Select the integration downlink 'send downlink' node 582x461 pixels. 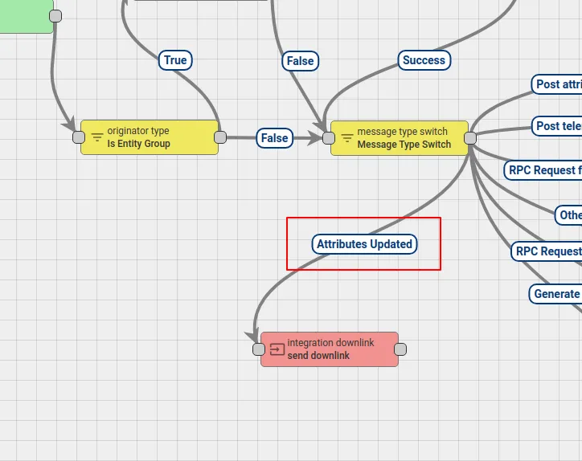point(330,349)
